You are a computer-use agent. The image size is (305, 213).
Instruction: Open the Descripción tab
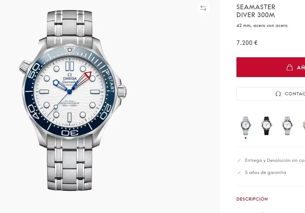coord(252,199)
